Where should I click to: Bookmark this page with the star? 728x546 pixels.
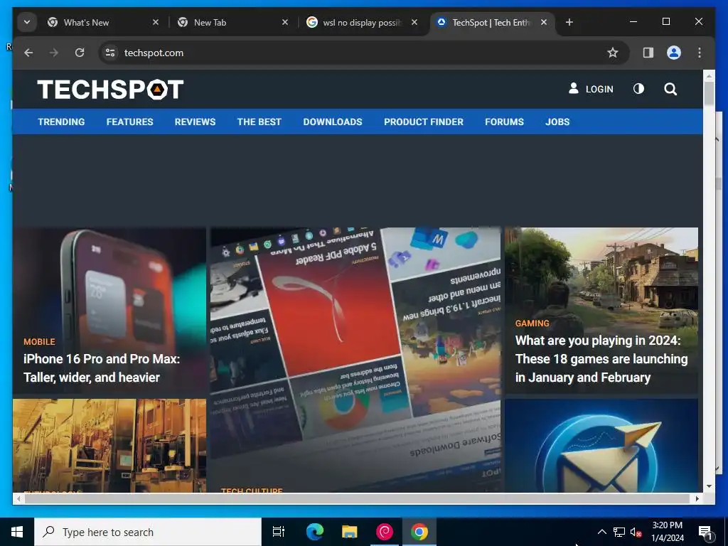[x=613, y=53]
